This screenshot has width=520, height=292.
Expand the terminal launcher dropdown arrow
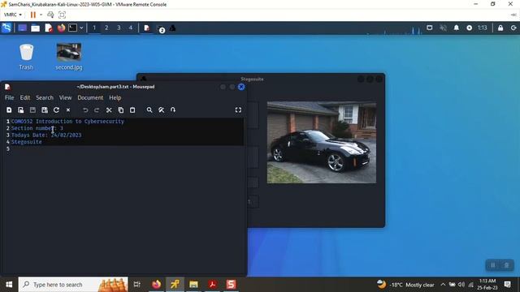click(x=81, y=28)
